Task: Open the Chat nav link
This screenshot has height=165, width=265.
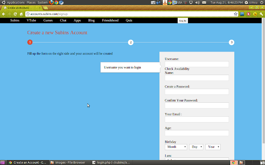Action: pos(63,20)
